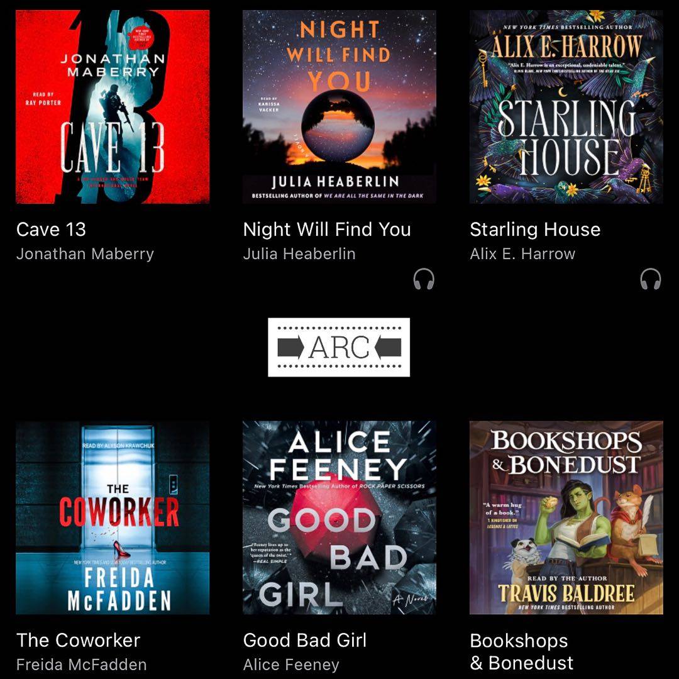Select author name Alice Feeney
This screenshot has width=679, height=679.
coord(291,665)
